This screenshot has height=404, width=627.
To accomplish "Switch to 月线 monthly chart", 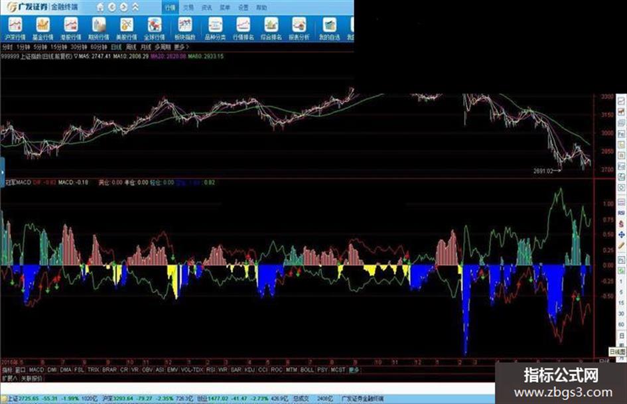I will coord(146,47).
